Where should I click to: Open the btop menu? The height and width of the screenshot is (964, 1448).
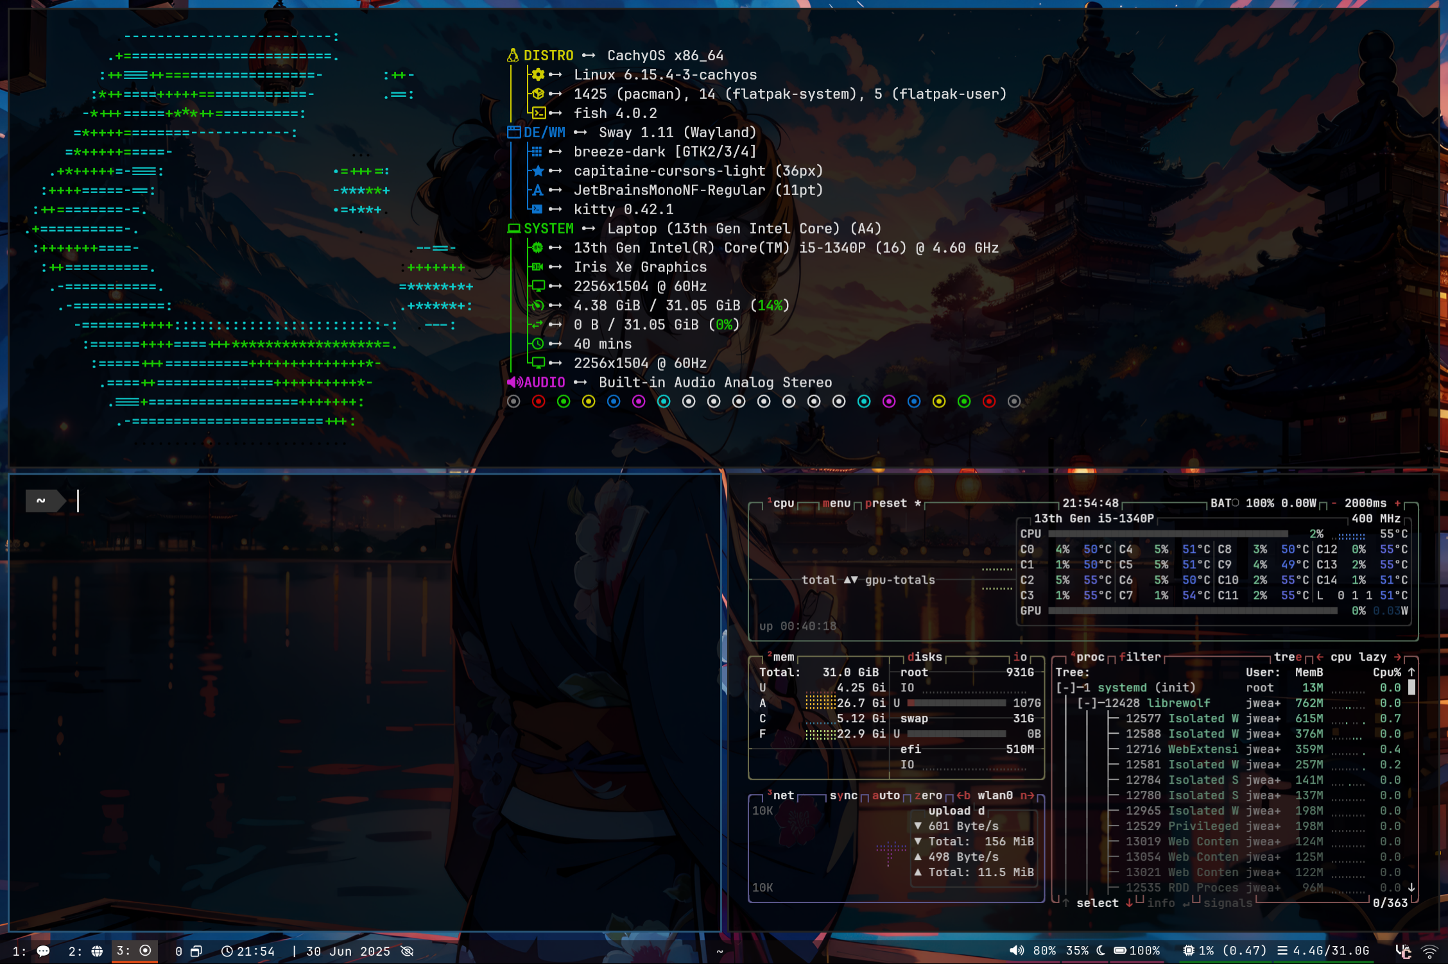[836, 503]
